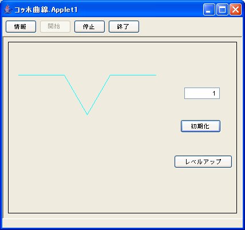Close the コッホ曲線 Applet1 window

click(x=235, y=10)
